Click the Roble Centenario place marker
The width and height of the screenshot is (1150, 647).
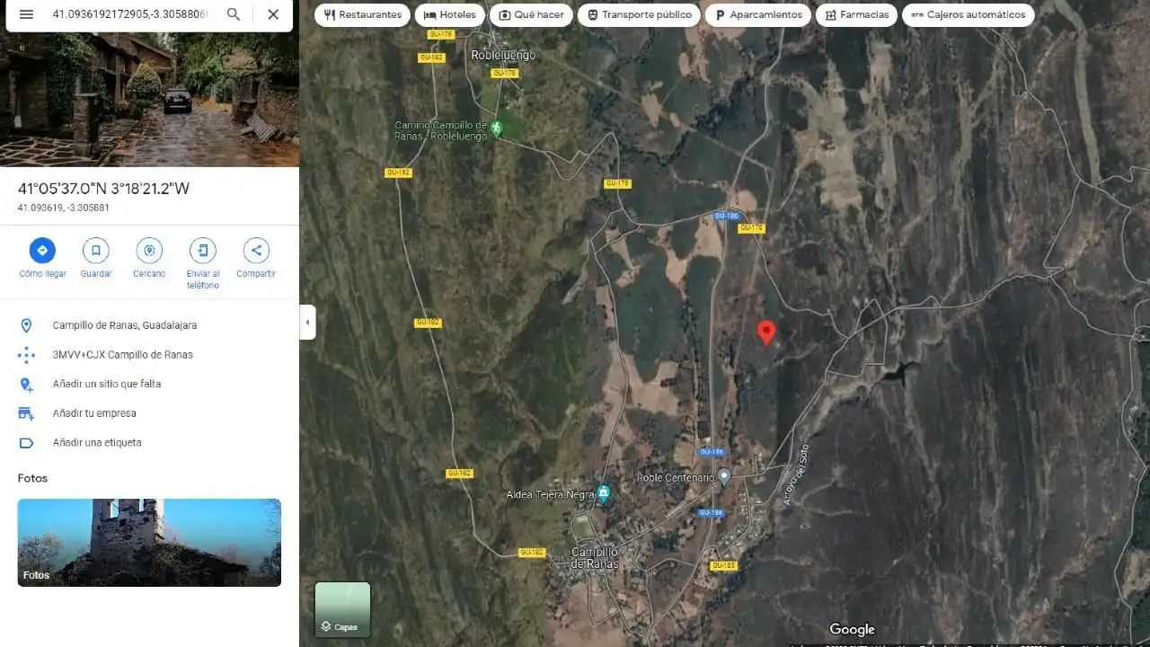725,477
